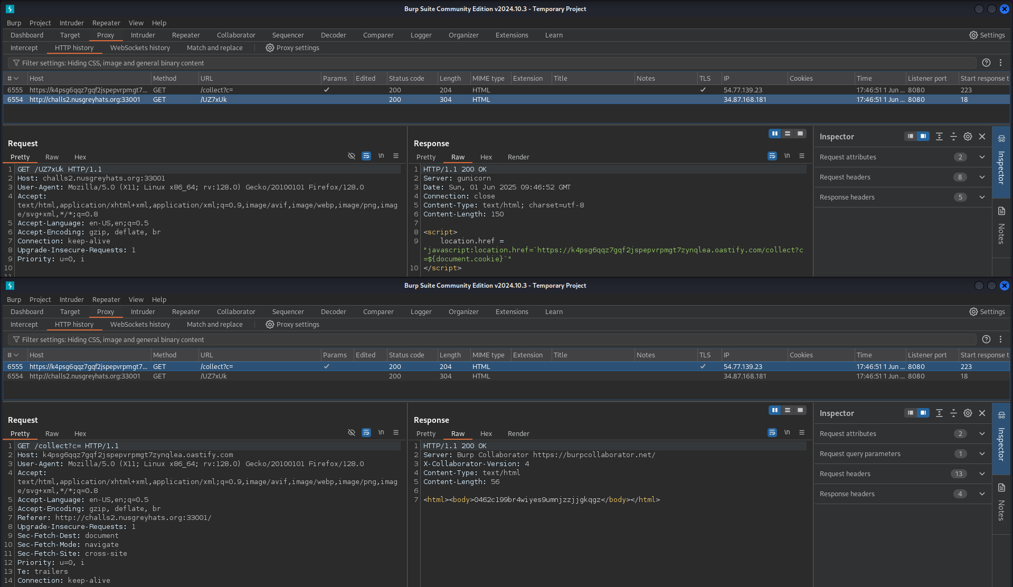This screenshot has width=1013, height=587.
Task: Close Inspector panel in upper window
Action: pyautogui.click(x=982, y=136)
